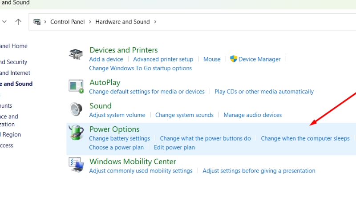The height and width of the screenshot is (218, 356).
Task: Open Advanced printer setup
Action: pos(163,59)
